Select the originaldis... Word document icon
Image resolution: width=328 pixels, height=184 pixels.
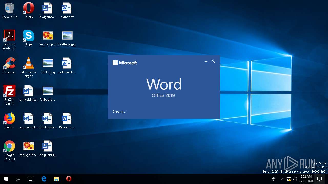click(48, 148)
